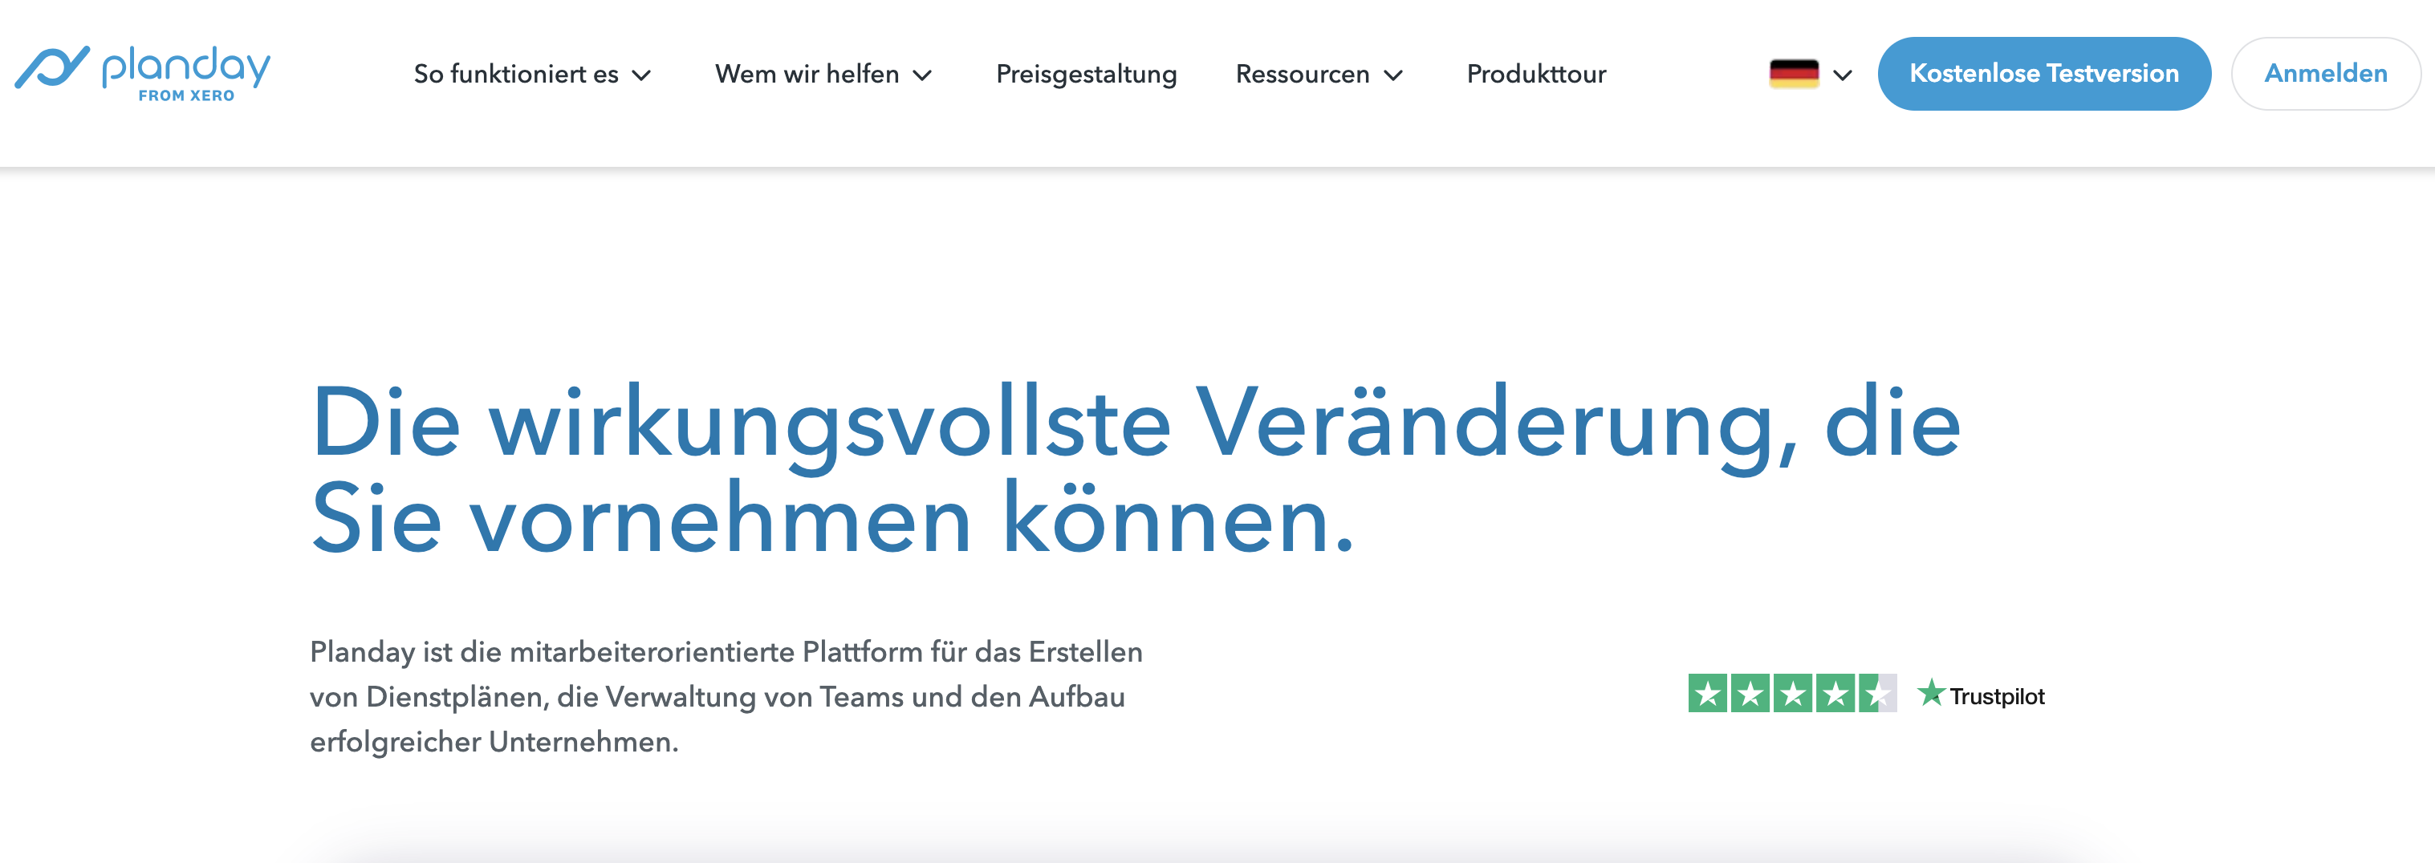Go to the Preisgestaltung page
2435x863 pixels.
pos(1086,74)
